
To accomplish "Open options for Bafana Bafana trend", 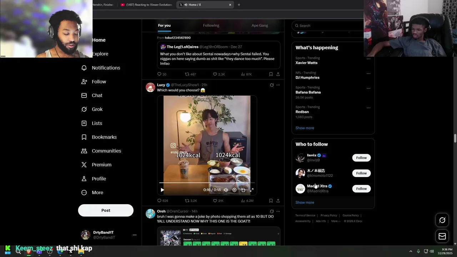I will tap(368, 88).
